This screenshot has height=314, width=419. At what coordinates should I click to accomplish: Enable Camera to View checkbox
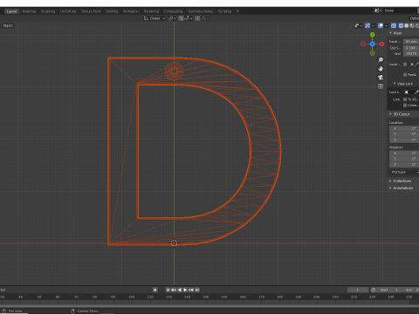(x=405, y=106)
